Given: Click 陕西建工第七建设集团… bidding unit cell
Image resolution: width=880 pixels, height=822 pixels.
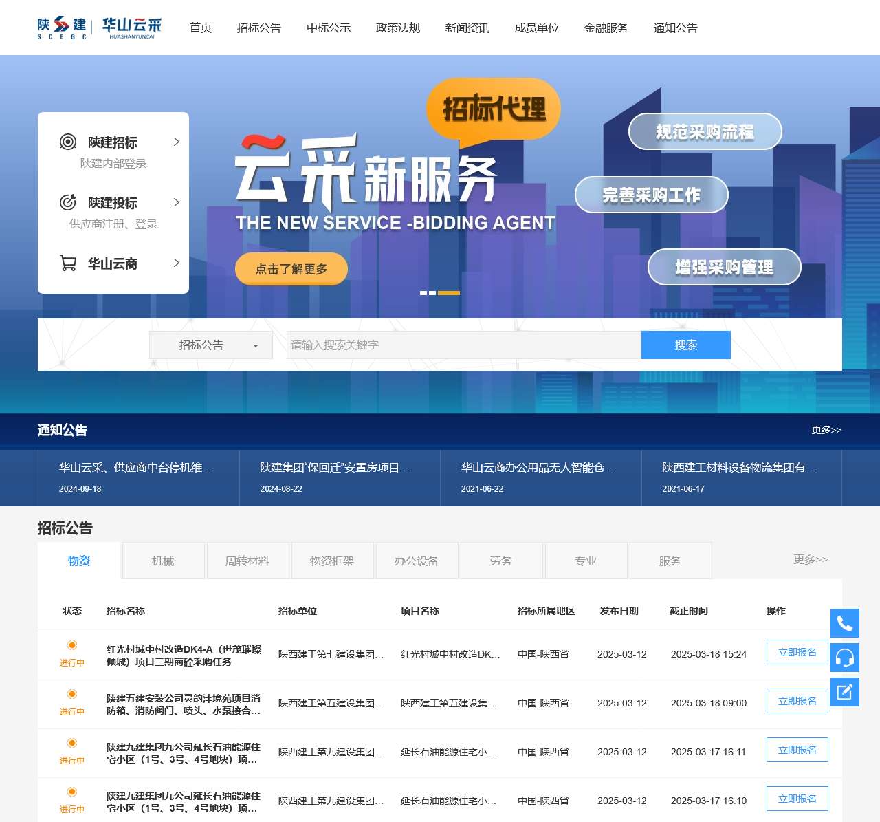Looking at the screenshot, I should 331,654.
